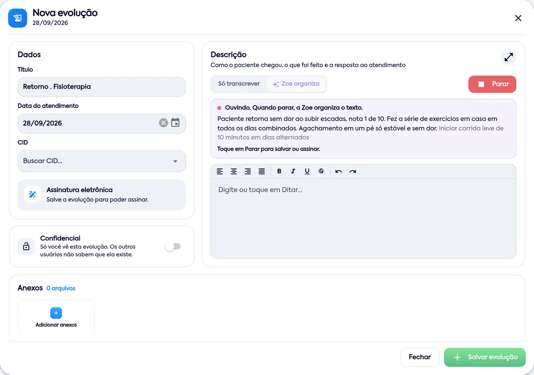Viewport: 534px width, 375px height.
Task: Click Salvar evolução button
Action: (485, 357)
